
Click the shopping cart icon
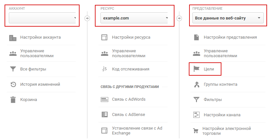195,131
